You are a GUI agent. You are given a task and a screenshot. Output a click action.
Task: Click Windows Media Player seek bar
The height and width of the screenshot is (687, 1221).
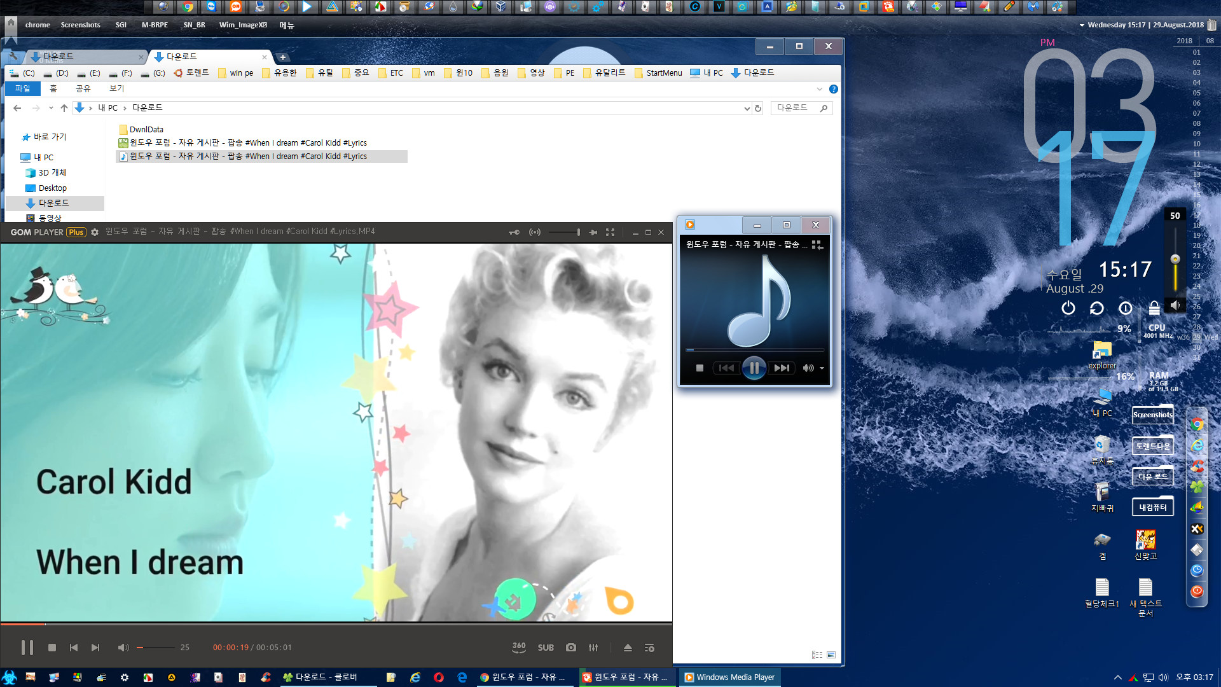coord(754,350)
